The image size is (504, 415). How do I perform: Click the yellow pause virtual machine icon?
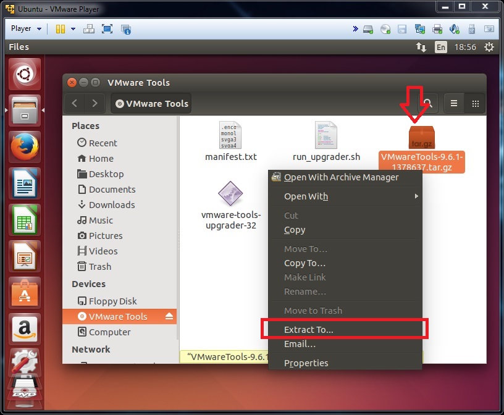coord(61,29)
